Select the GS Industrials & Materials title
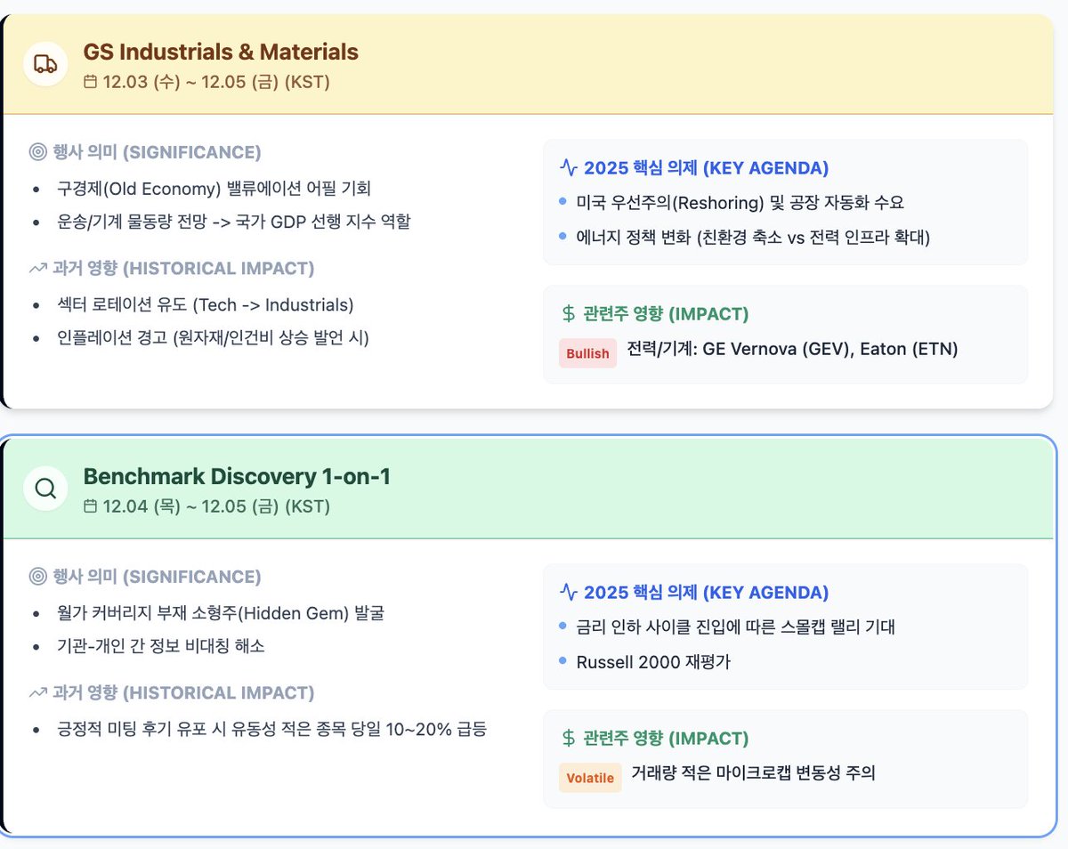This screenshot has width=1068, height=849. (221, 52)
